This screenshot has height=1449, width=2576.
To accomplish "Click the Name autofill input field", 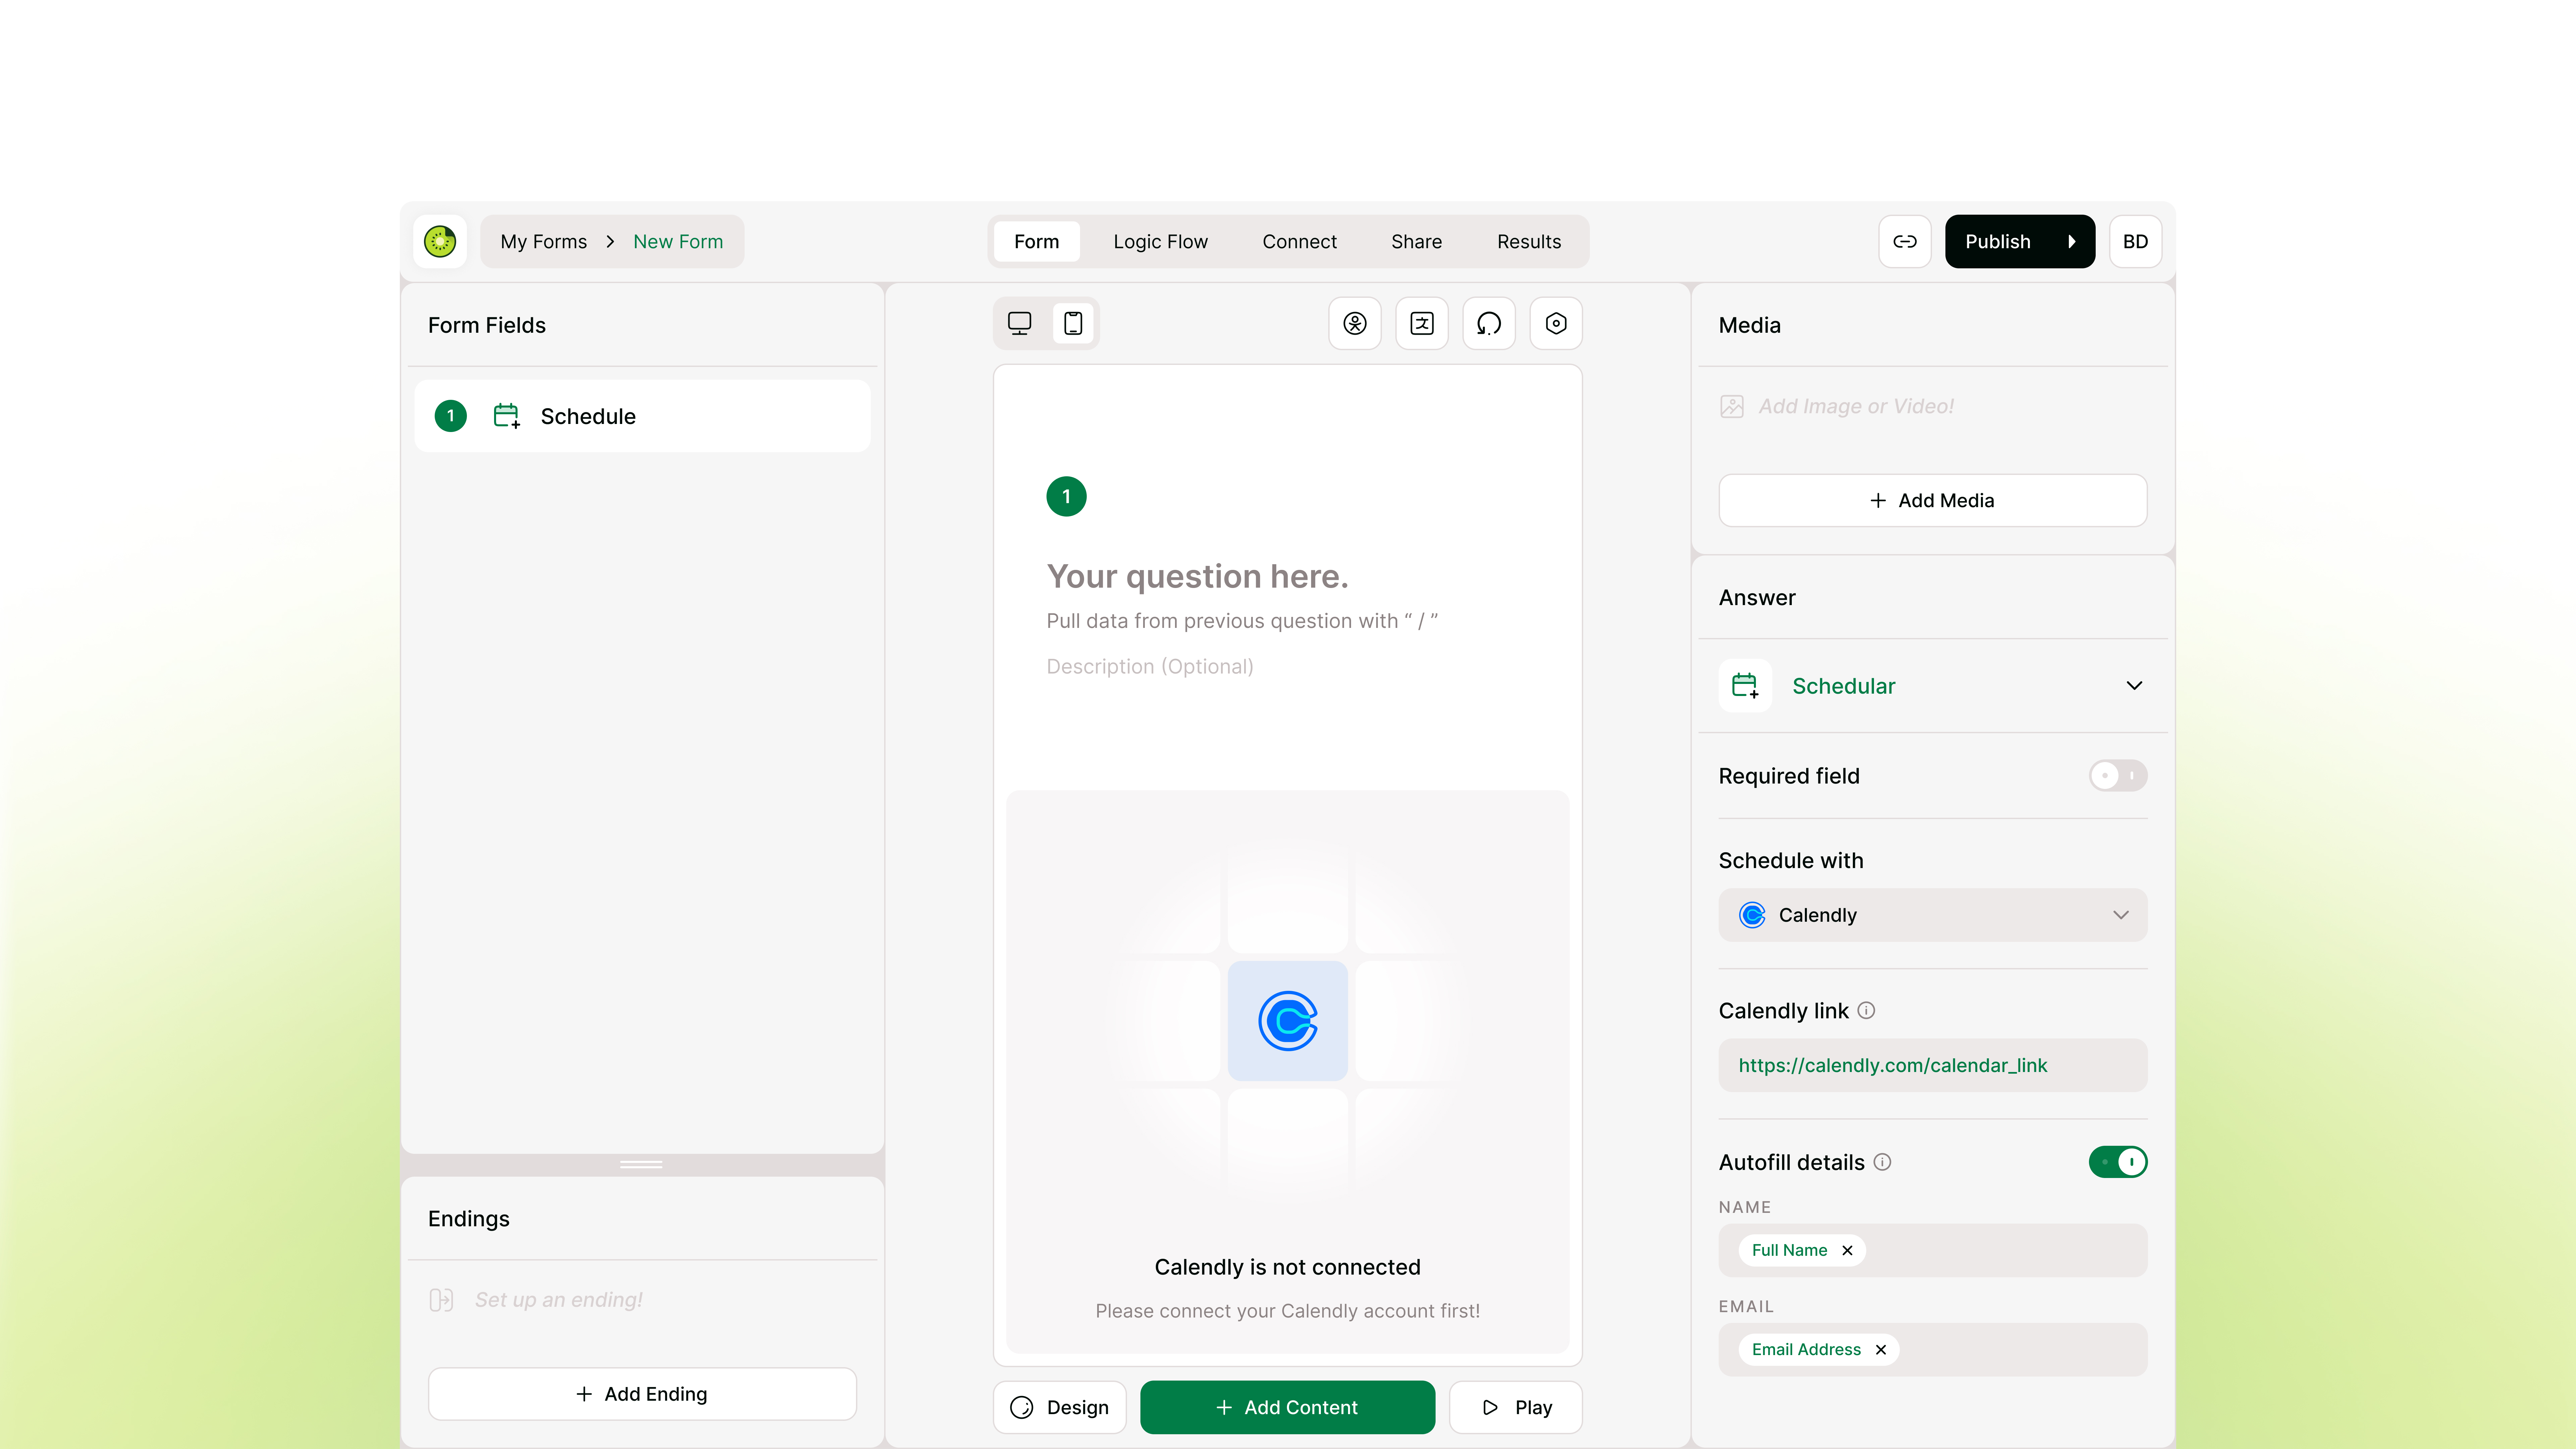I will coord(1933,1250).
